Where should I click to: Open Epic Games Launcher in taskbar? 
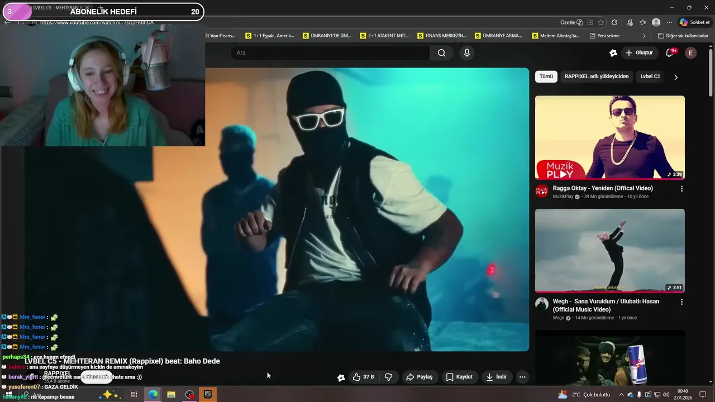208,394
